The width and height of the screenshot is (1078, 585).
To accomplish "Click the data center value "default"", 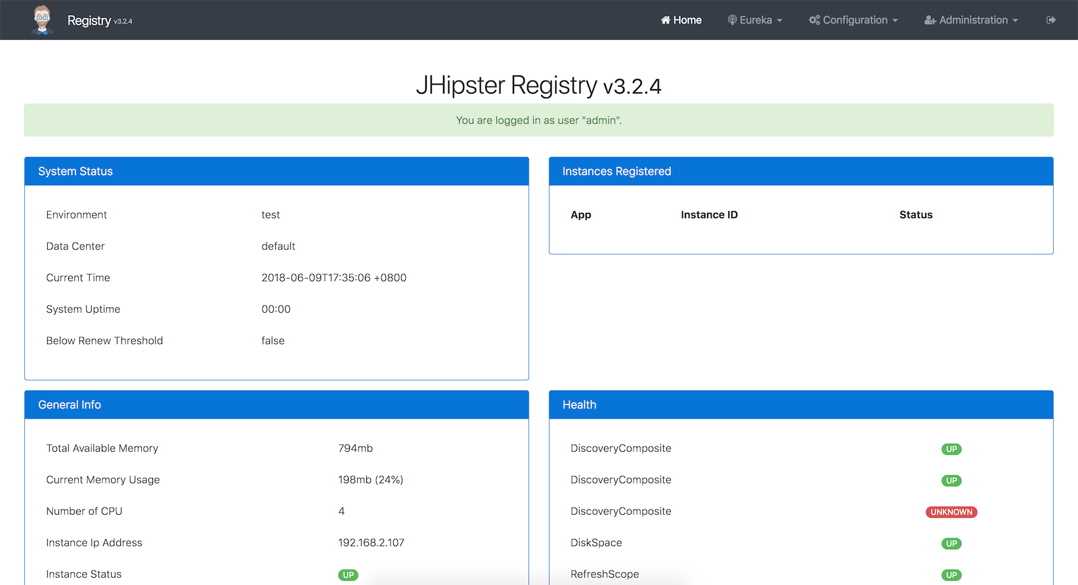I will (x=278, y=246).
